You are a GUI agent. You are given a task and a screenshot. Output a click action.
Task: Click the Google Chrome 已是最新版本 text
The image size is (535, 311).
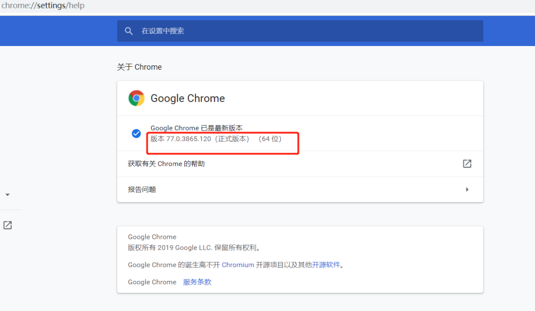point(197,128)
